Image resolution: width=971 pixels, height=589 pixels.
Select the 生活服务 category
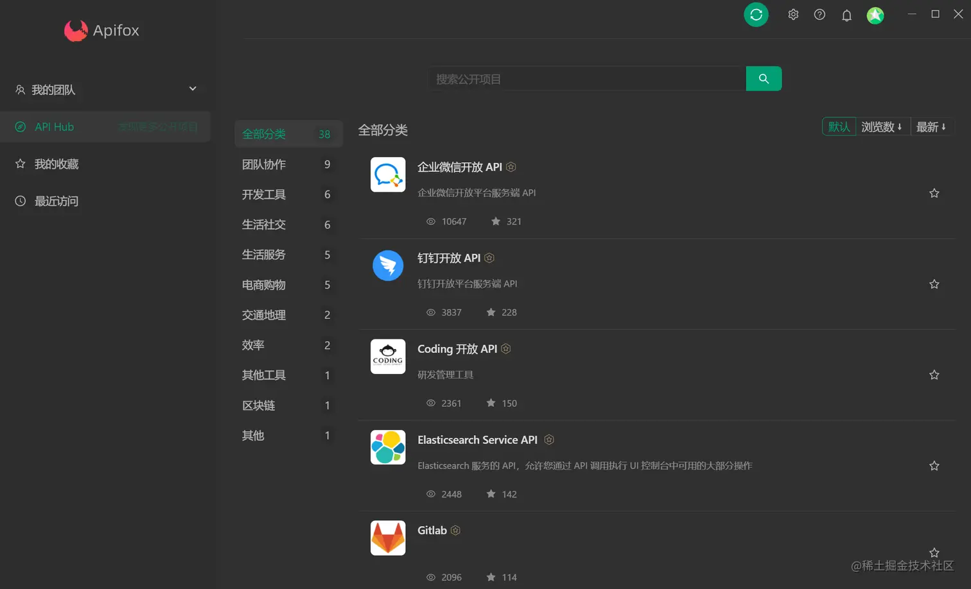tap(288, 255)
